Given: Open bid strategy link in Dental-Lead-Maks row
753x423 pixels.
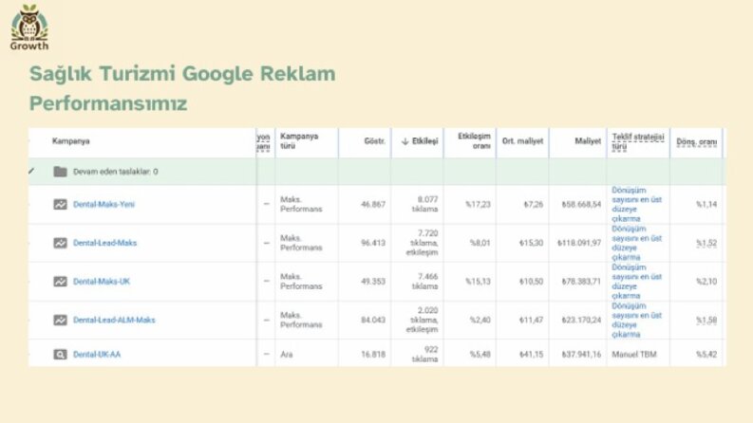Looking at the screenshot, I should [636, 243].
